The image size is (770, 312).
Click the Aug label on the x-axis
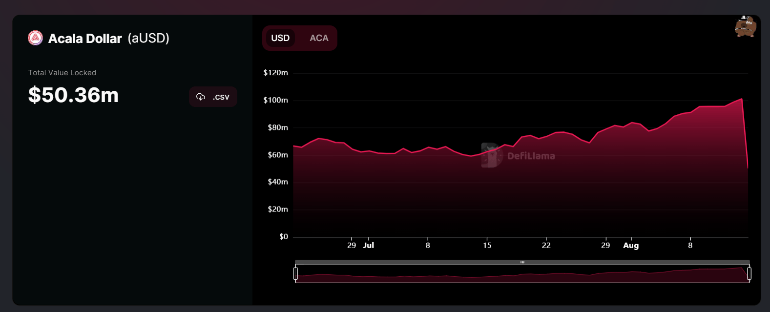pos(630,246)
